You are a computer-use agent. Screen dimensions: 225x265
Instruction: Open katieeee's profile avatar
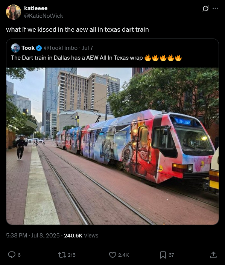14,12
